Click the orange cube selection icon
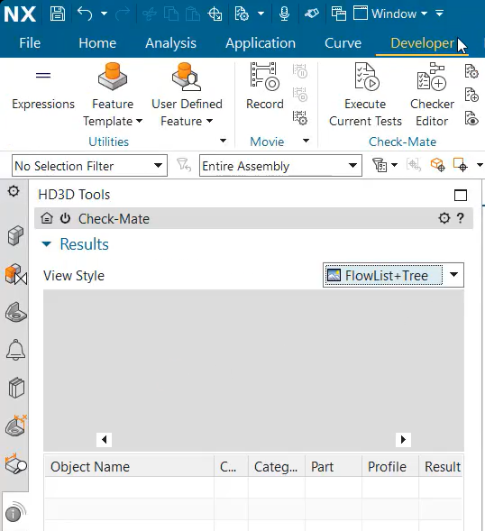Viewport: 485px width, 531px height. [437, 165]
